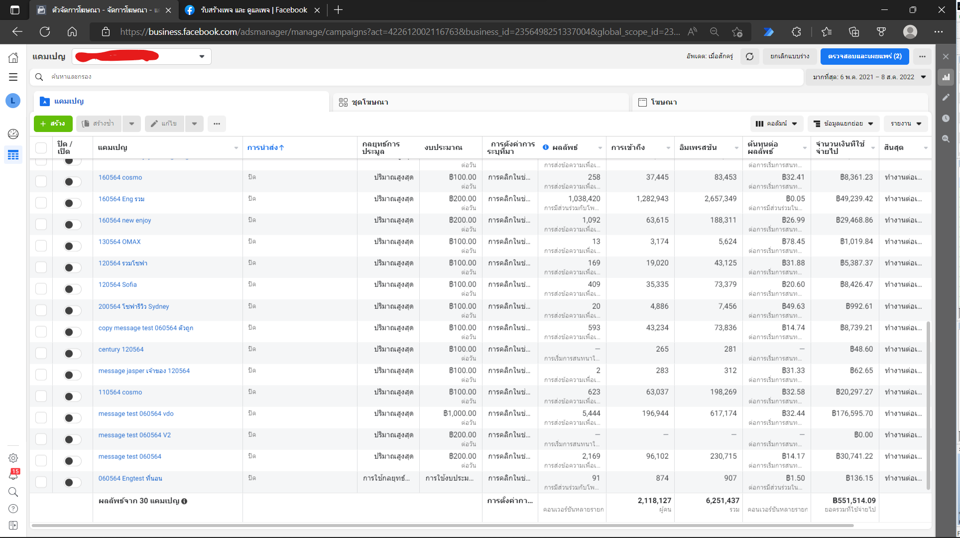This screenshot has height=538, width=960.
Task: Click the green Create button
Action: pyautogui.click(x=53, y=124)
